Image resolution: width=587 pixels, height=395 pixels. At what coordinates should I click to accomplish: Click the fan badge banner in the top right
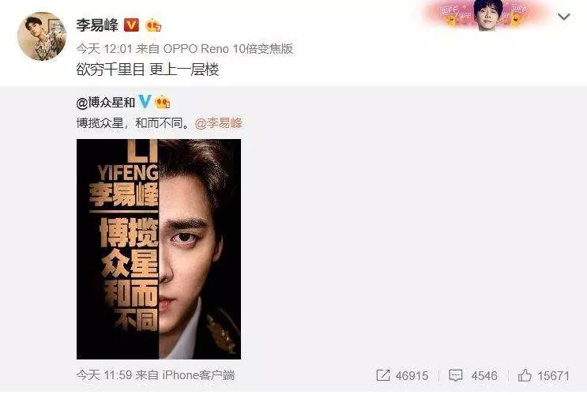[484, 15]
